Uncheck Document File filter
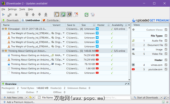This screenshot has height=104, width=170. (166, 45)
